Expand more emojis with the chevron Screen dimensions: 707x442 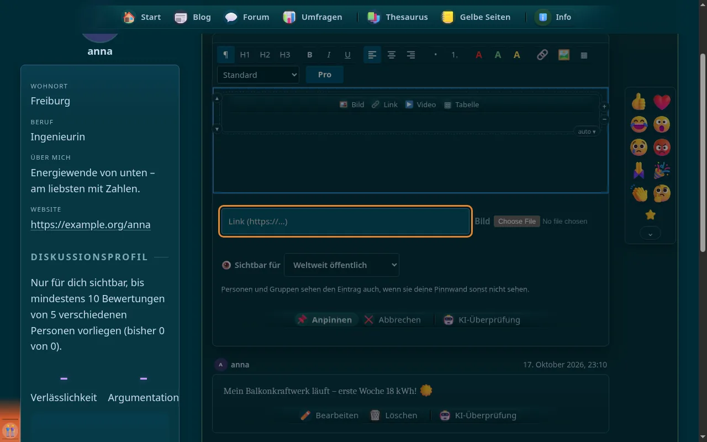[x=650, y=234]
